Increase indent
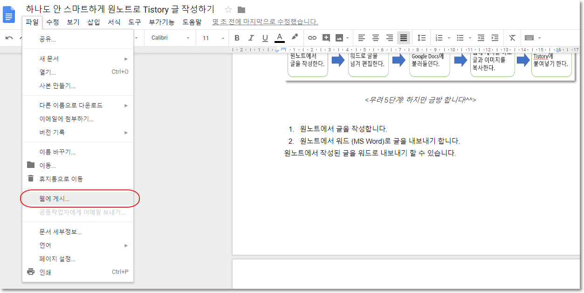The image size is (584, 293). (495, 38)
